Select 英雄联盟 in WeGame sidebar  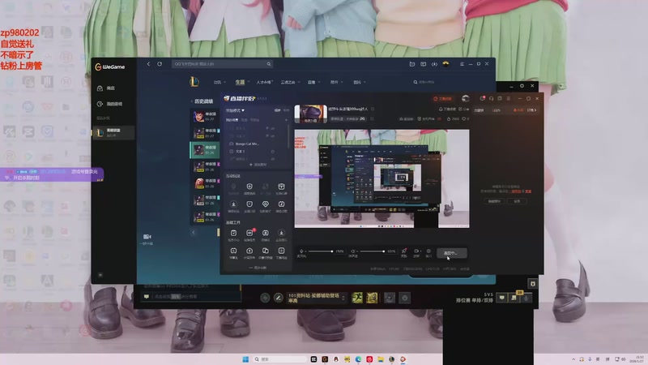[113, 132]
